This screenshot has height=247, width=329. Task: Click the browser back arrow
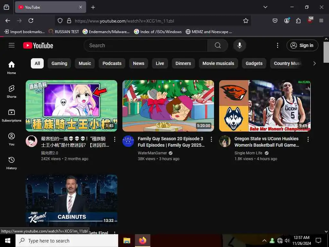pyautogui.click(x=8, y=21)
